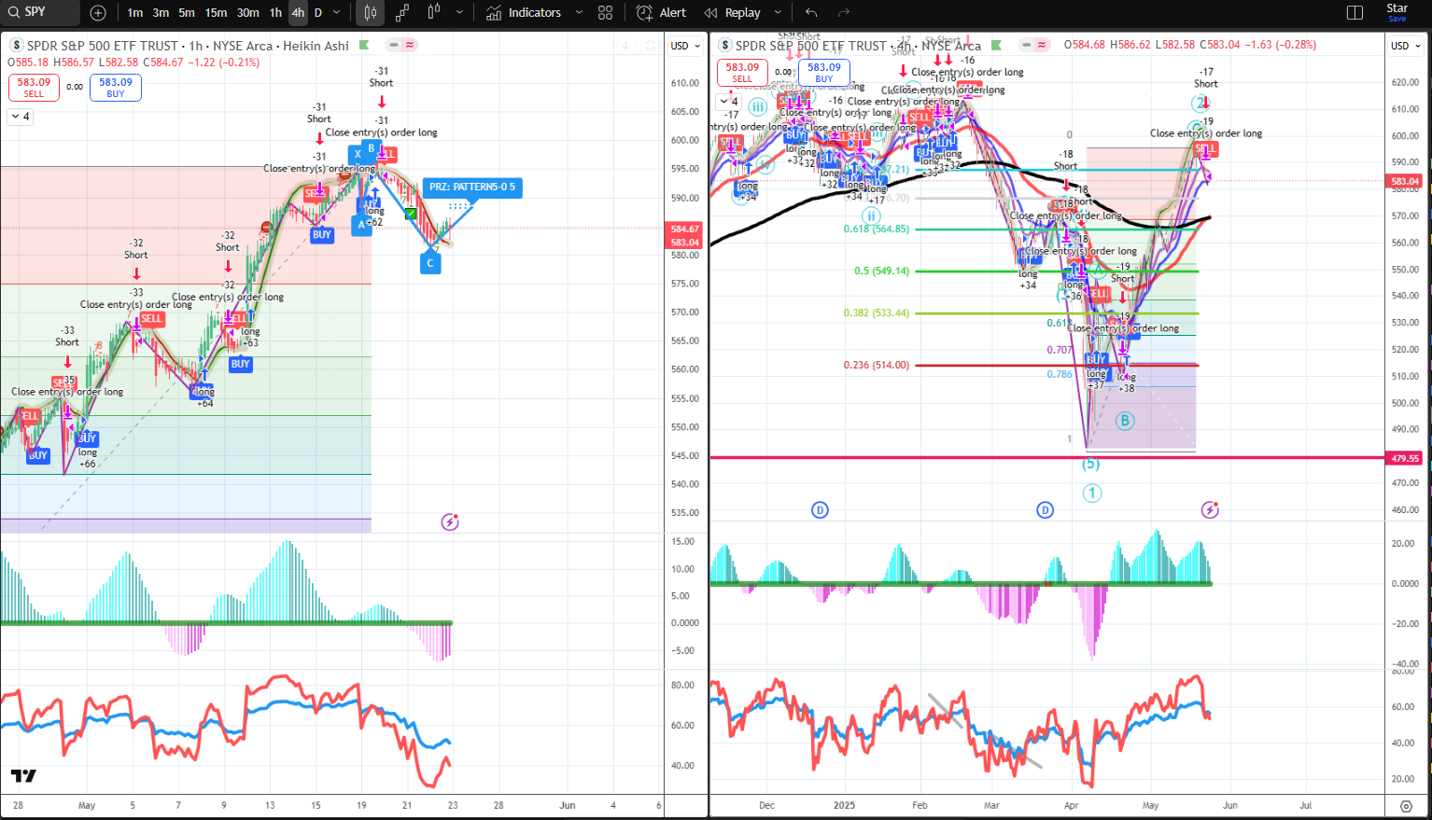Screen dimensions: 1432x820
Task: Click the faded down-arrow icon on 1h chart
Action: [625, 45]
